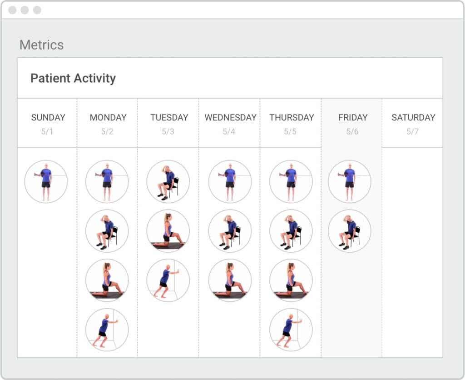The height and width of the screenshot is (380, 465).
Task: Open Friday's band pull exercise icon
Action: click(x=350, y=181)
